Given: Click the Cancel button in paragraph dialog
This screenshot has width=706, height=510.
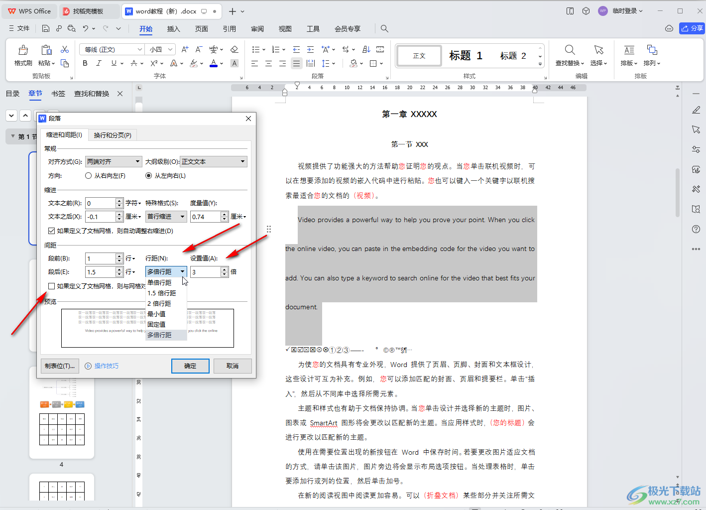Looking at the screenshot, I should click(233, 366).
